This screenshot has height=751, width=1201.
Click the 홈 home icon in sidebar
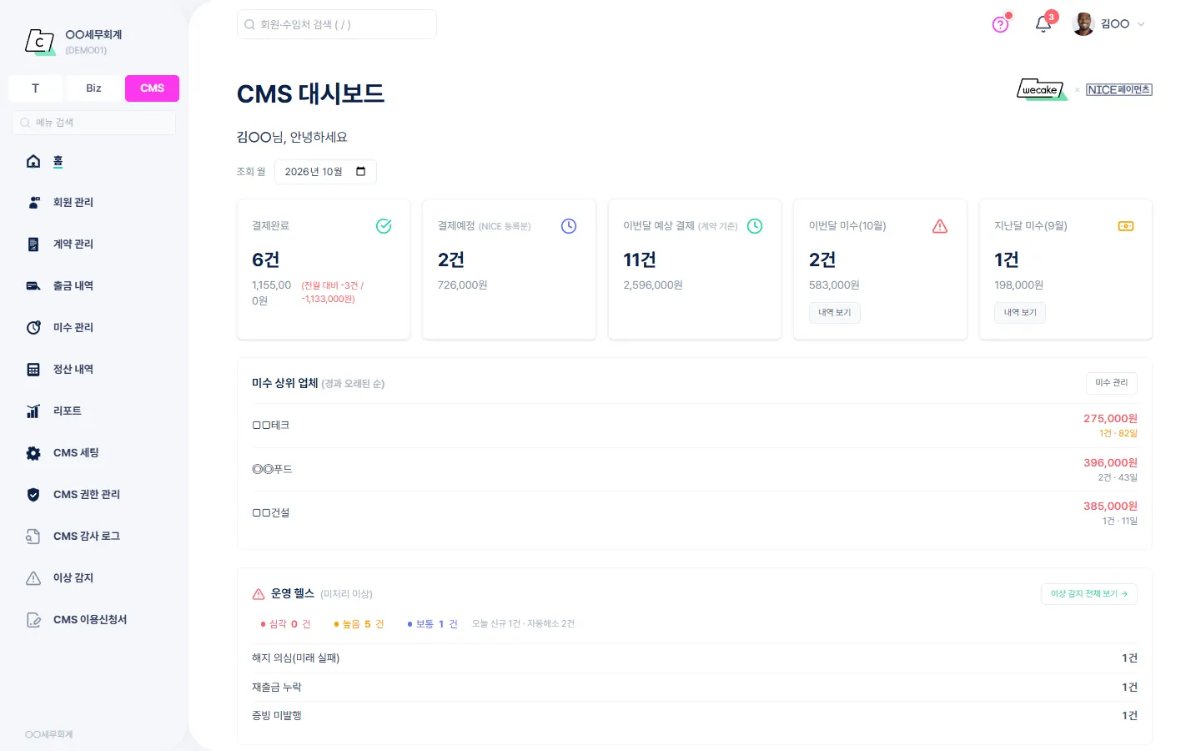coord(33,161)
